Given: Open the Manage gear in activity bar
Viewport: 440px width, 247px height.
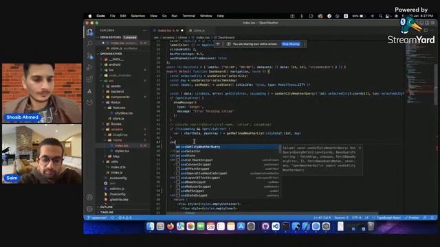Looking at the screenshot, I should 89,209.
